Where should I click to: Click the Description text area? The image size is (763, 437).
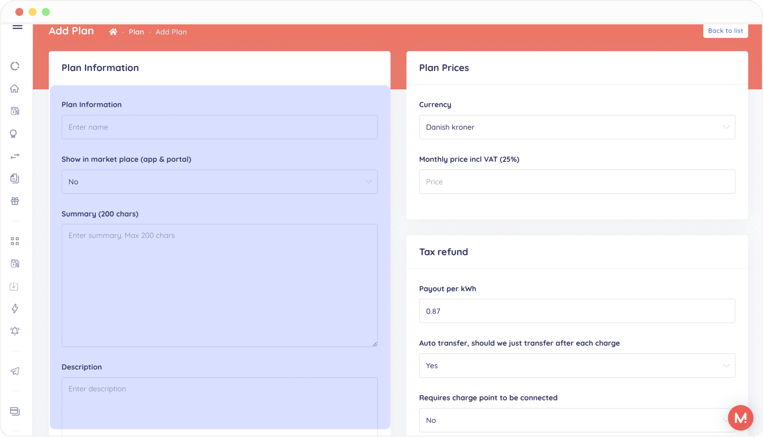coord(219,406)
